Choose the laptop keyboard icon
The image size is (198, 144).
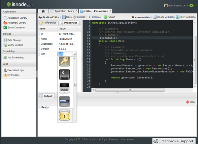click(x=64, y=88)
